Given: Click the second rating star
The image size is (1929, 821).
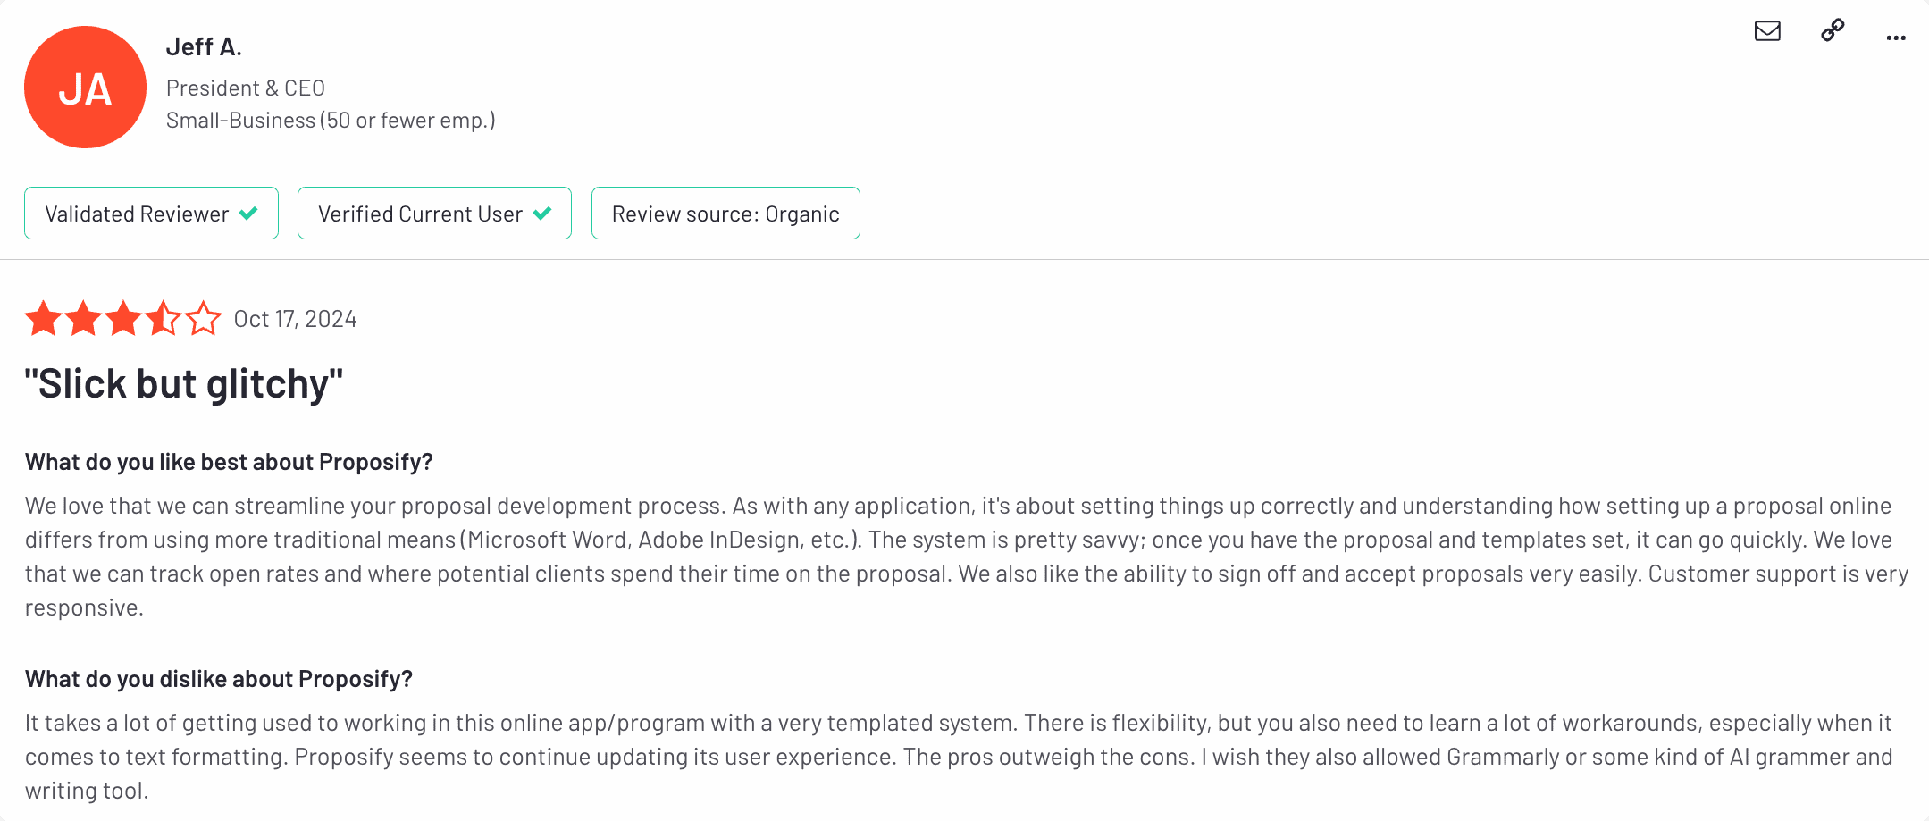Looking at the screenshot, I should (83, 318).
